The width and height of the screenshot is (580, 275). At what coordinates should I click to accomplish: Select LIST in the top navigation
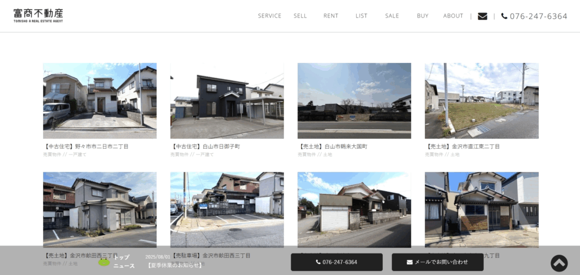[x=361, y=16]
